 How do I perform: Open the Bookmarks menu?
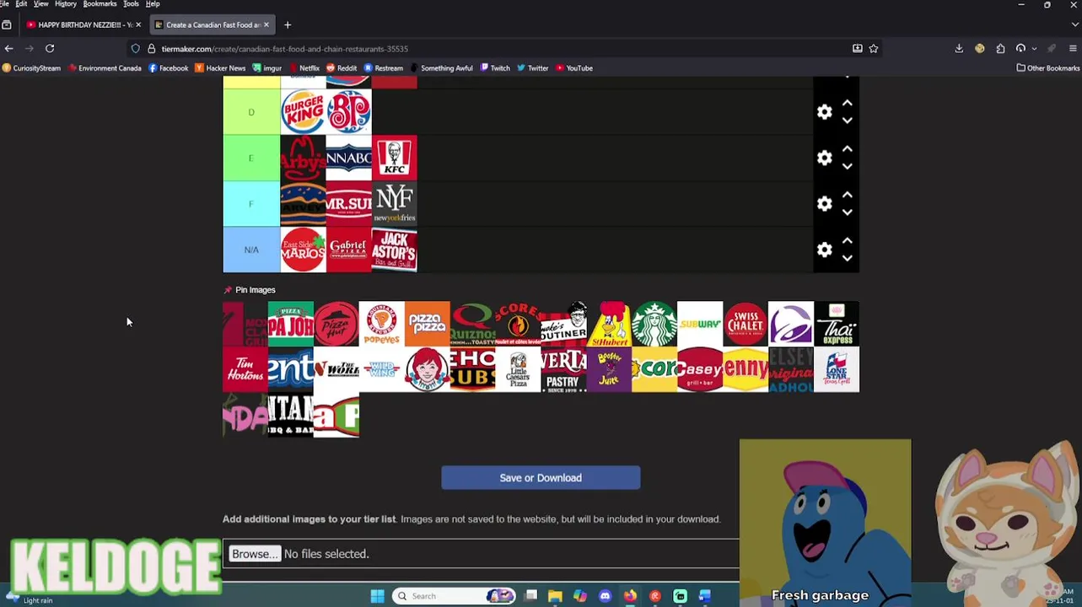100,4
